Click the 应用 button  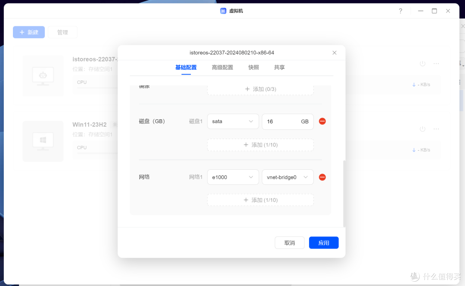(324, 243)
